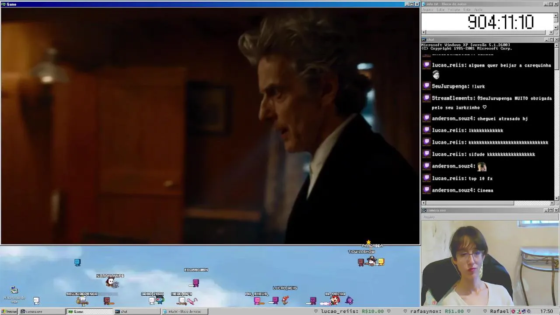Click the gold star above PARCASEA
560x315 pixels.
368,242
